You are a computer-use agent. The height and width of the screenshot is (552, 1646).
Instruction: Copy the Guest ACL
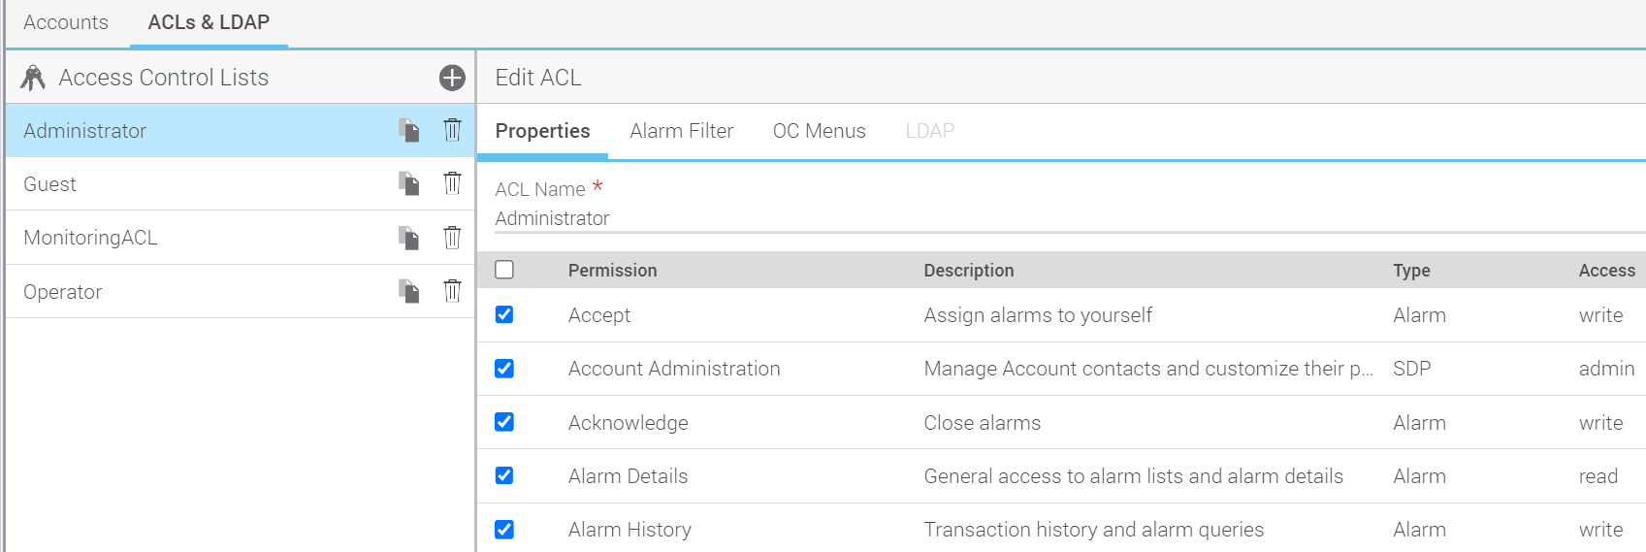point(409,183)
